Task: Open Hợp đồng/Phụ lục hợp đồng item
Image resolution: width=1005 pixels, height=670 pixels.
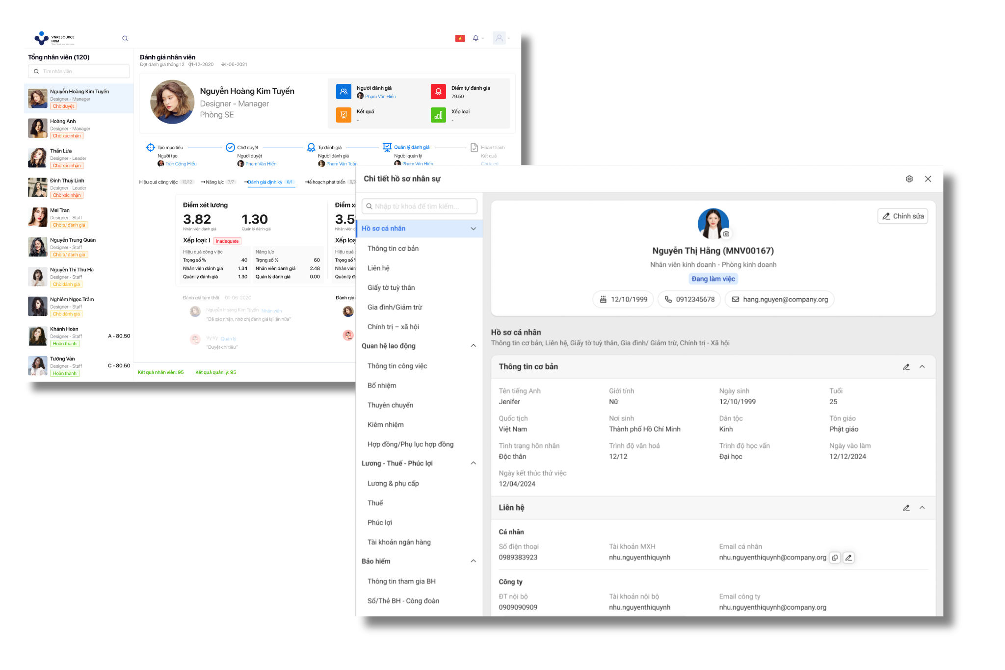Action: tap(410, 444)
